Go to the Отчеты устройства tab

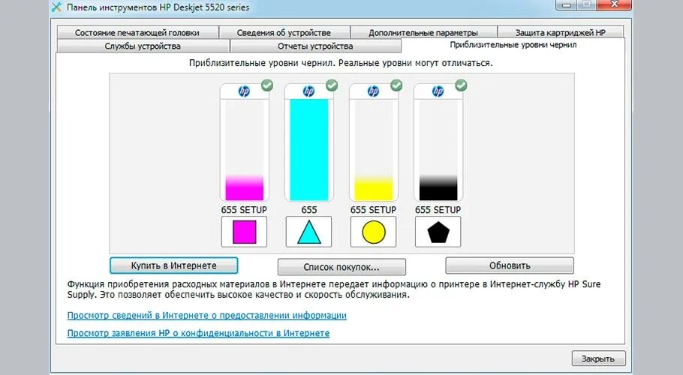[x=315, y=46]
